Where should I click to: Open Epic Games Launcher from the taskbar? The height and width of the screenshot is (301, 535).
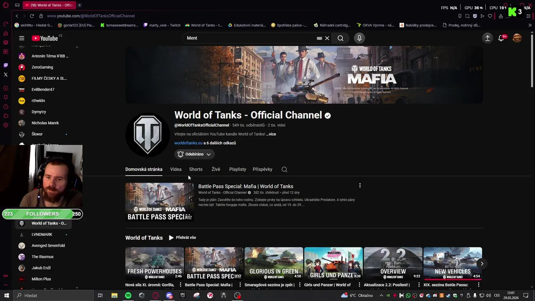pos(183,296)
